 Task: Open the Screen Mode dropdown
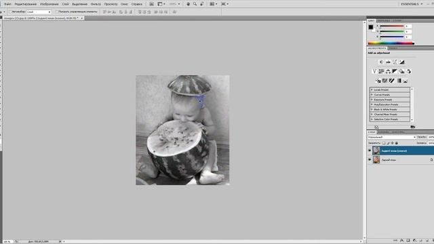tap(224, 4)
